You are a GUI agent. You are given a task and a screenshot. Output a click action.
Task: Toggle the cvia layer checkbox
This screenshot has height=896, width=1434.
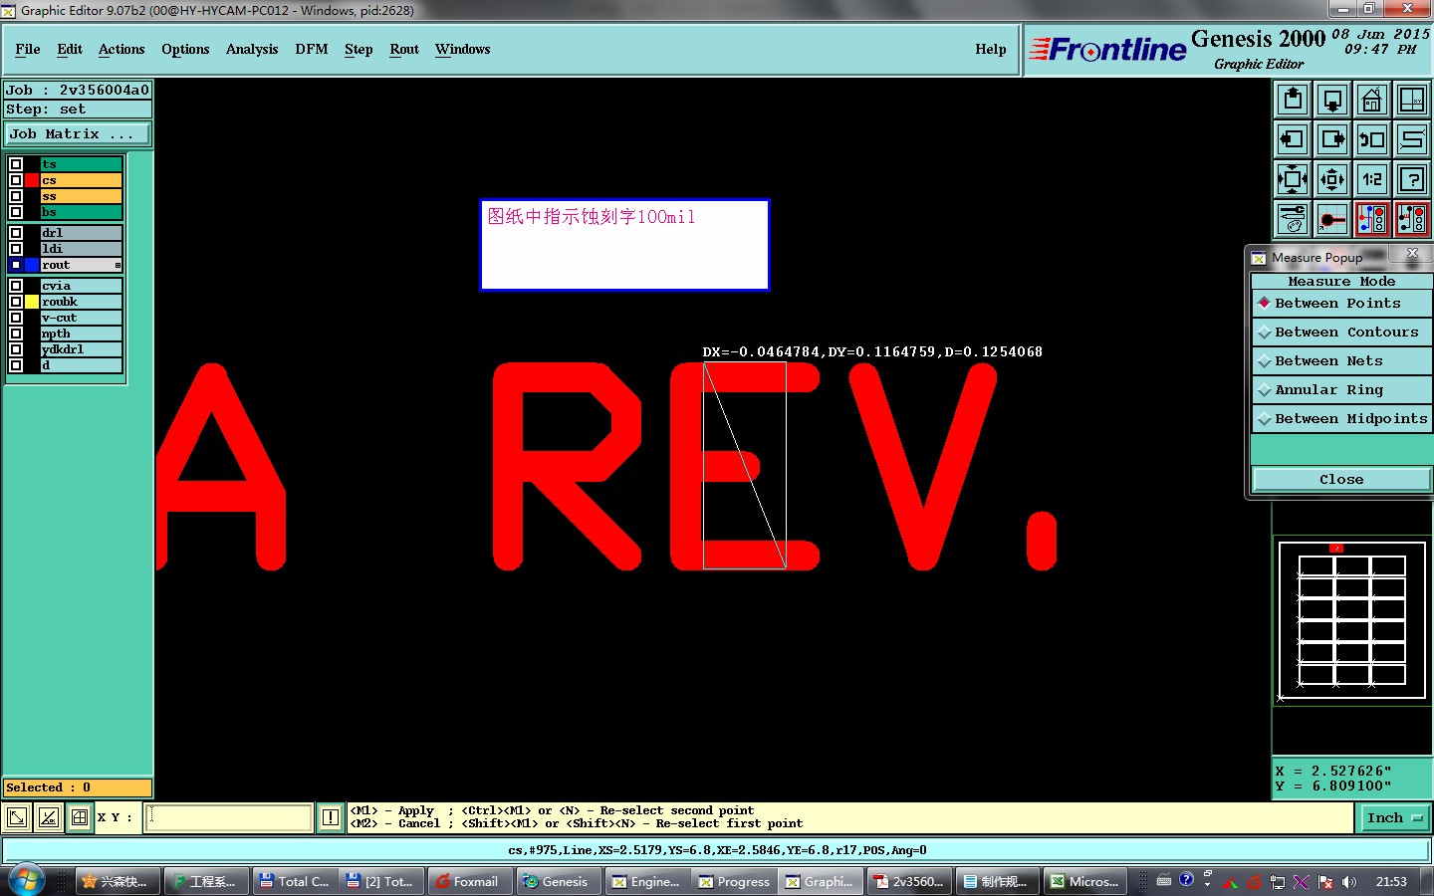[16, 286]
